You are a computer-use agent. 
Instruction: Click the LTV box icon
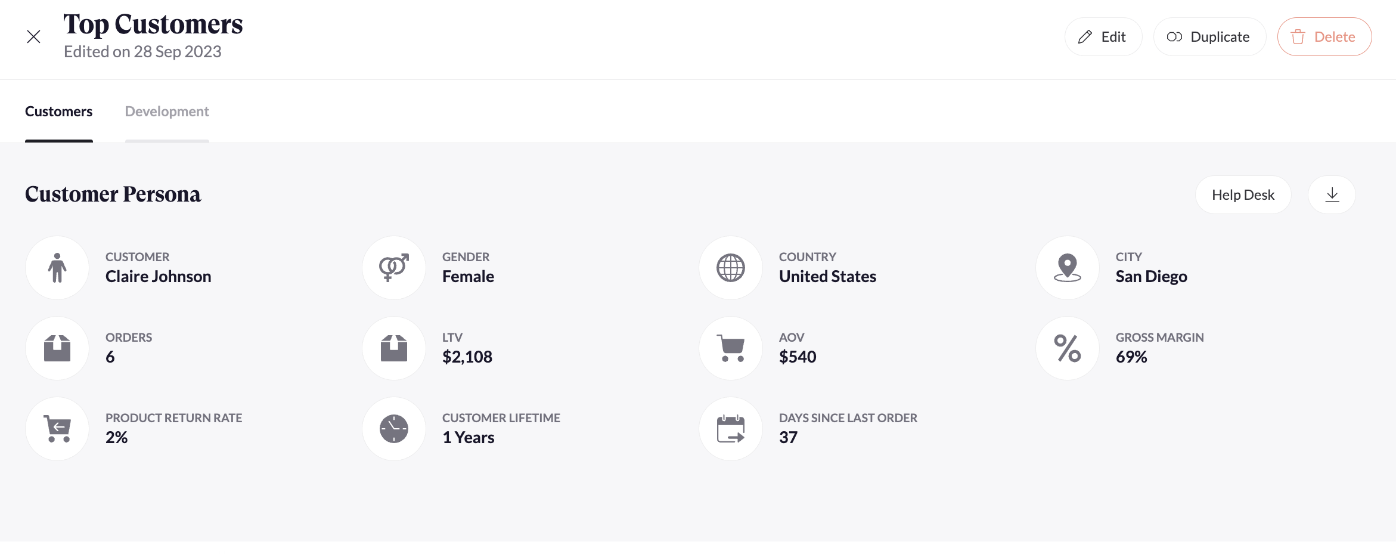[x=394, y=348]
